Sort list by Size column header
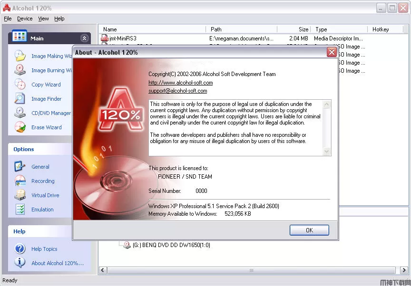Viewport: 411px width, 286px height. click(x=294, y=29)
